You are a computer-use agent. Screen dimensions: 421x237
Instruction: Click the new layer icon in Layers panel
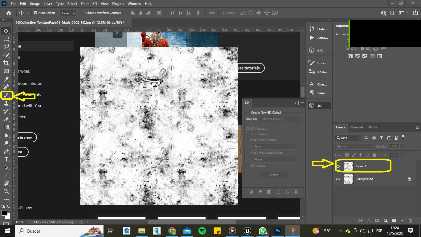point(402,220)
